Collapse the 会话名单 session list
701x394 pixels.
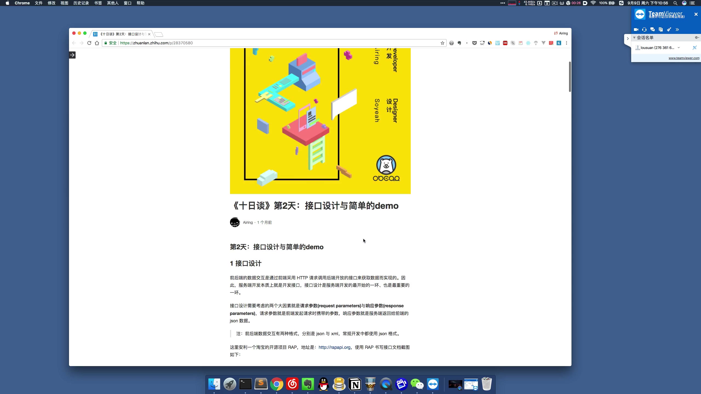(634, 38)
